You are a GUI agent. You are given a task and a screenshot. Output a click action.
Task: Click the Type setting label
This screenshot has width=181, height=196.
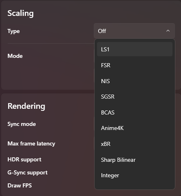pos(14,31)
